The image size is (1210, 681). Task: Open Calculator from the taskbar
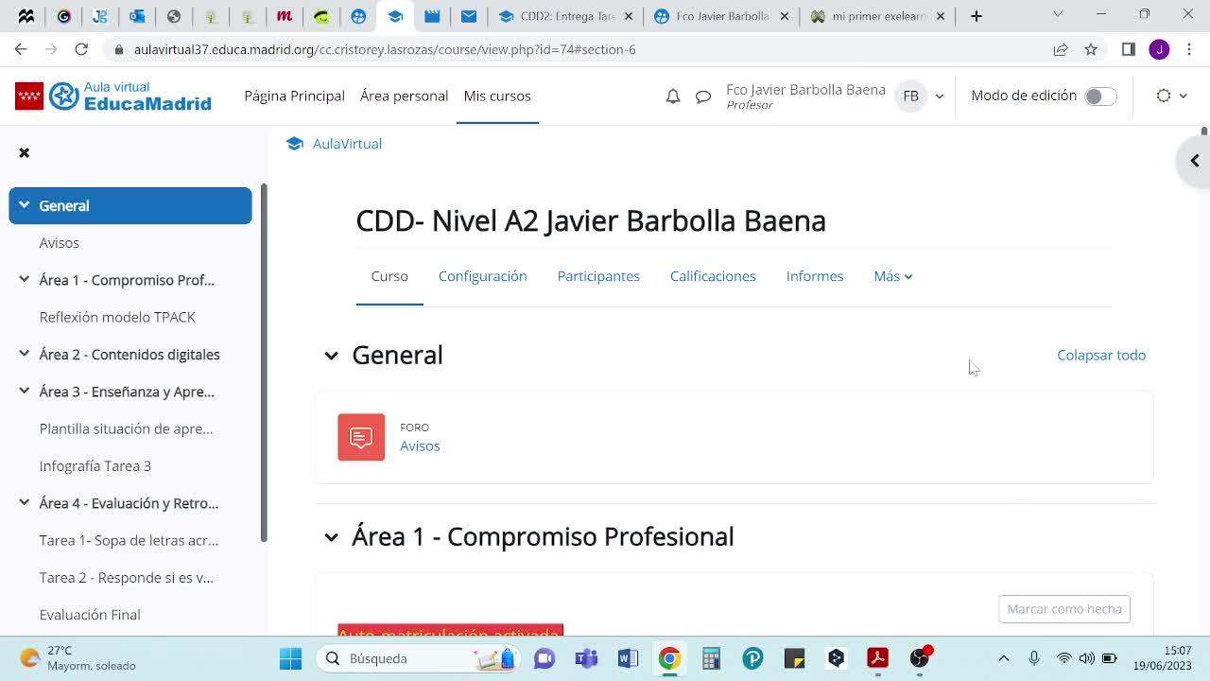click(x=711, y=658)
